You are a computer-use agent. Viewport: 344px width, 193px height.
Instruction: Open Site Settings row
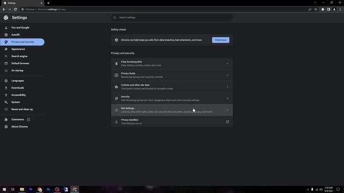pos(172,110)
